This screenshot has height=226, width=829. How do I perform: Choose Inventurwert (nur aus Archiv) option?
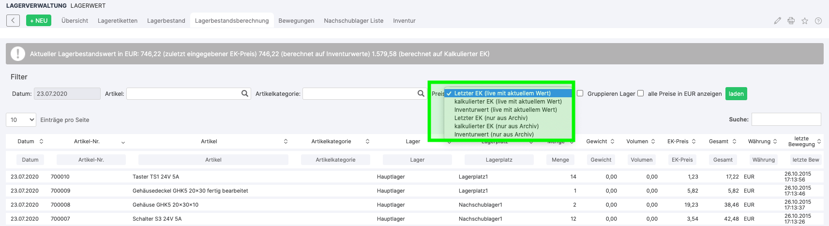click(494, 135)
